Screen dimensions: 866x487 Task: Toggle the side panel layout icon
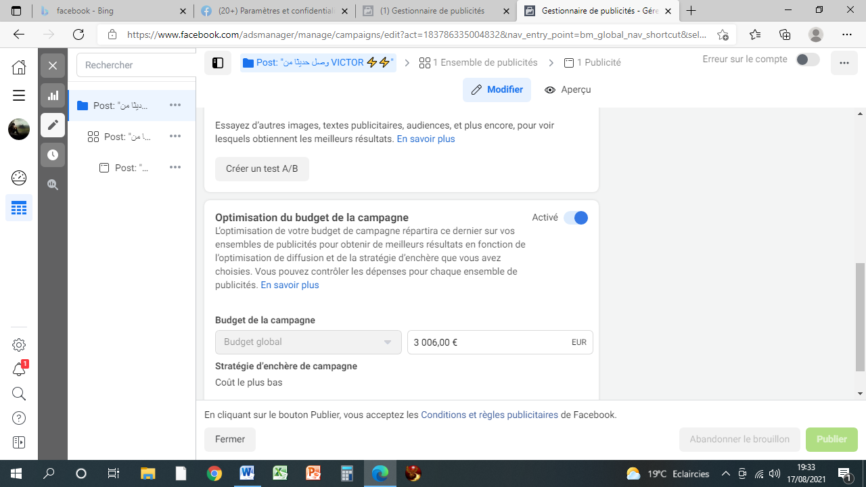pos(218,63)
